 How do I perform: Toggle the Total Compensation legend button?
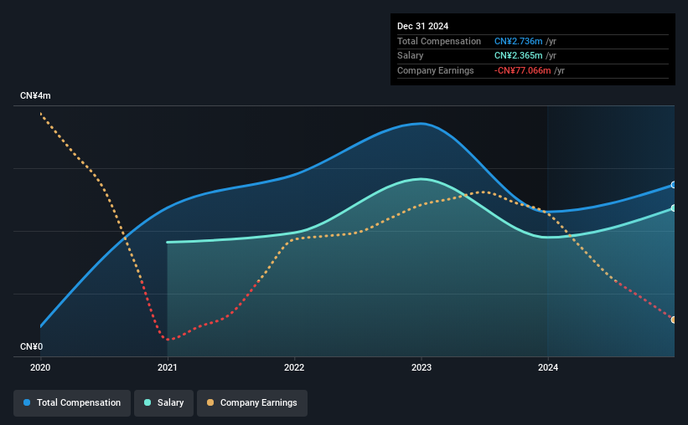point(72,403)
